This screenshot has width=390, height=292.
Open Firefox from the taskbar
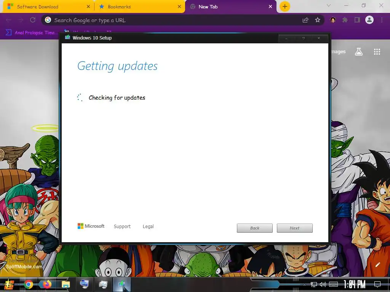47,284
